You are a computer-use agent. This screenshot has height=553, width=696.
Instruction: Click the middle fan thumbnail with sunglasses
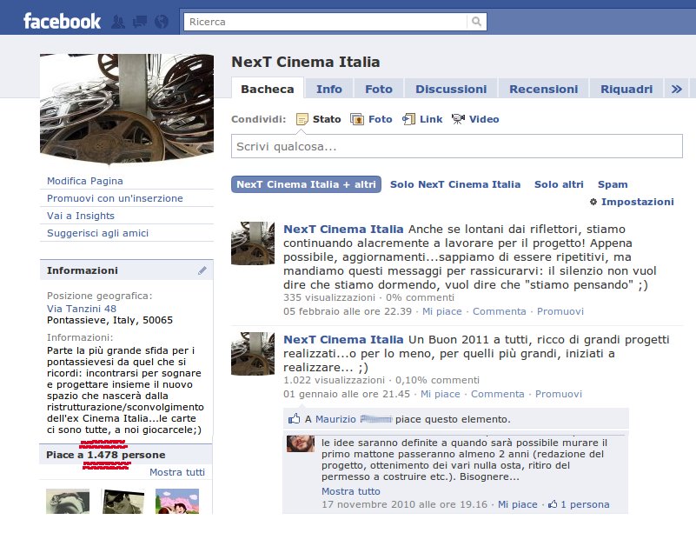coord(123,501)
